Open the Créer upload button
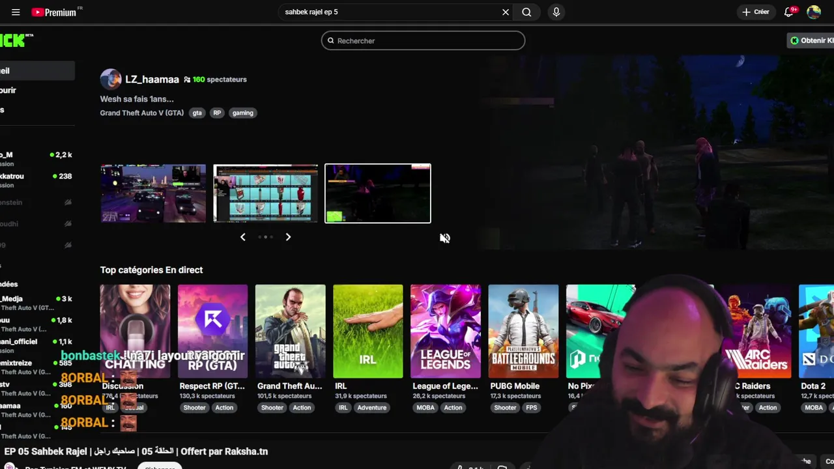 [x=756, y=12]
